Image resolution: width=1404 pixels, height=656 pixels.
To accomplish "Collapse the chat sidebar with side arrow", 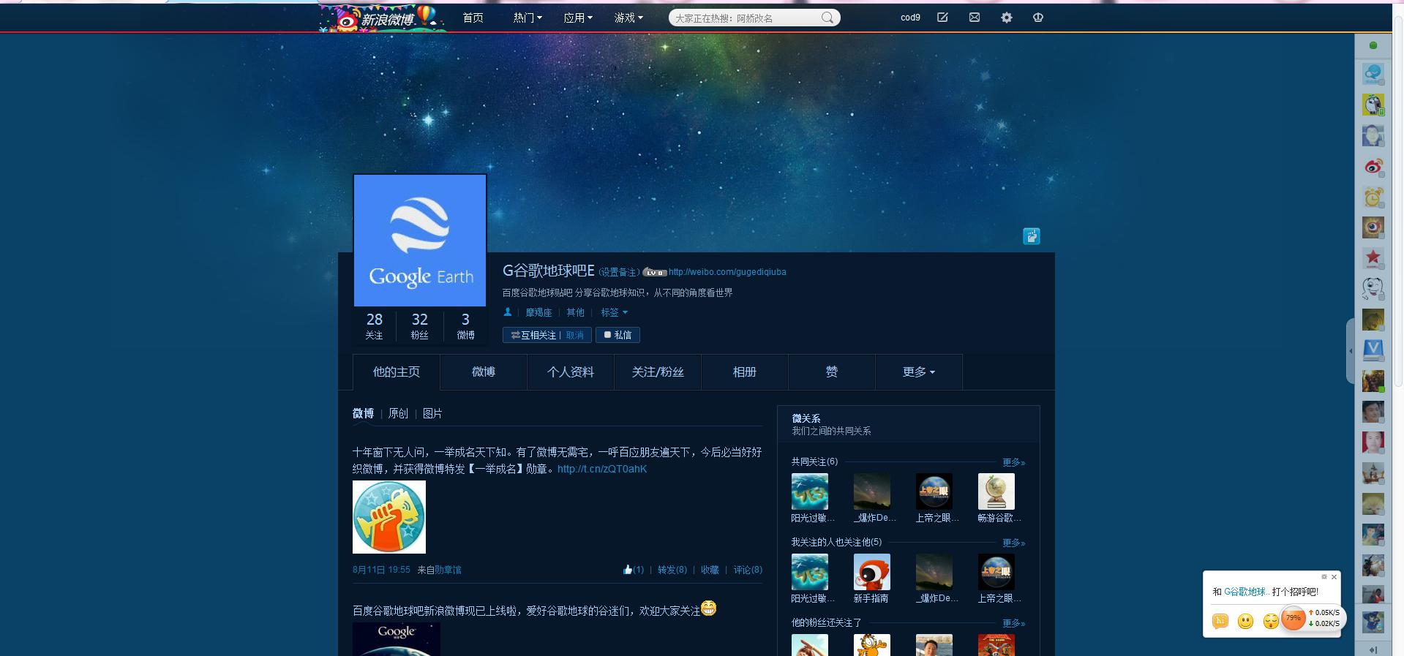I will (1351, 351).
